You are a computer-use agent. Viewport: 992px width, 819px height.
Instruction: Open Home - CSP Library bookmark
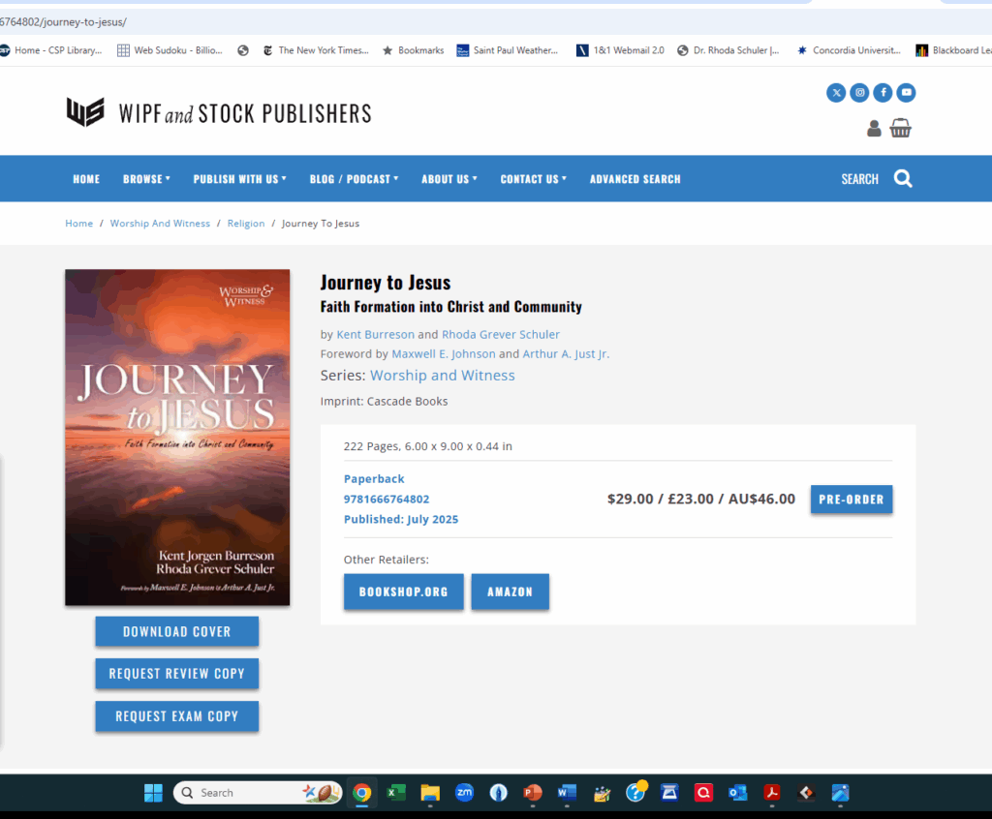pyautogui.click(x=50, y=50)
